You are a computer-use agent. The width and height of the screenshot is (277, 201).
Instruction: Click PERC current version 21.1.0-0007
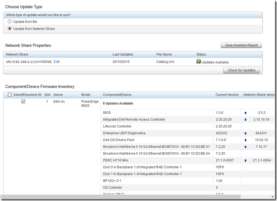225,160
